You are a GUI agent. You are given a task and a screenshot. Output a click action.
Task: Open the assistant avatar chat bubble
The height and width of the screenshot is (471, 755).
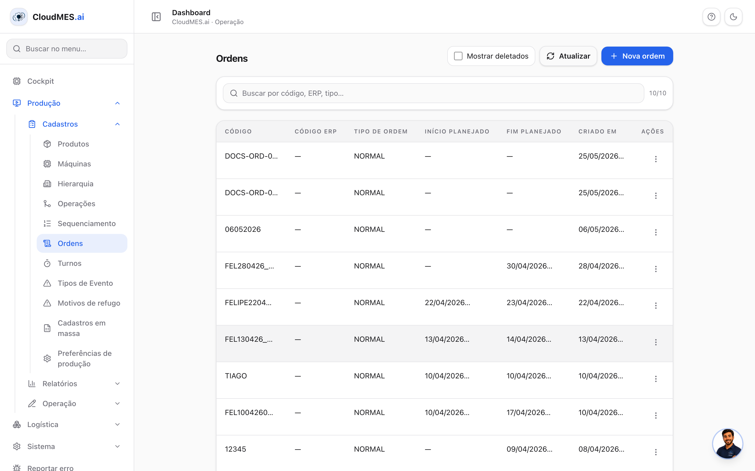[727, 444]
